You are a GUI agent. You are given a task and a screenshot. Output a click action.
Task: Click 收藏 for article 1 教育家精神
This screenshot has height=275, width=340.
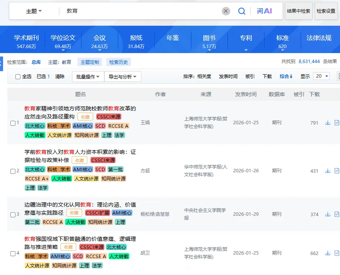[x=85, y=117]
